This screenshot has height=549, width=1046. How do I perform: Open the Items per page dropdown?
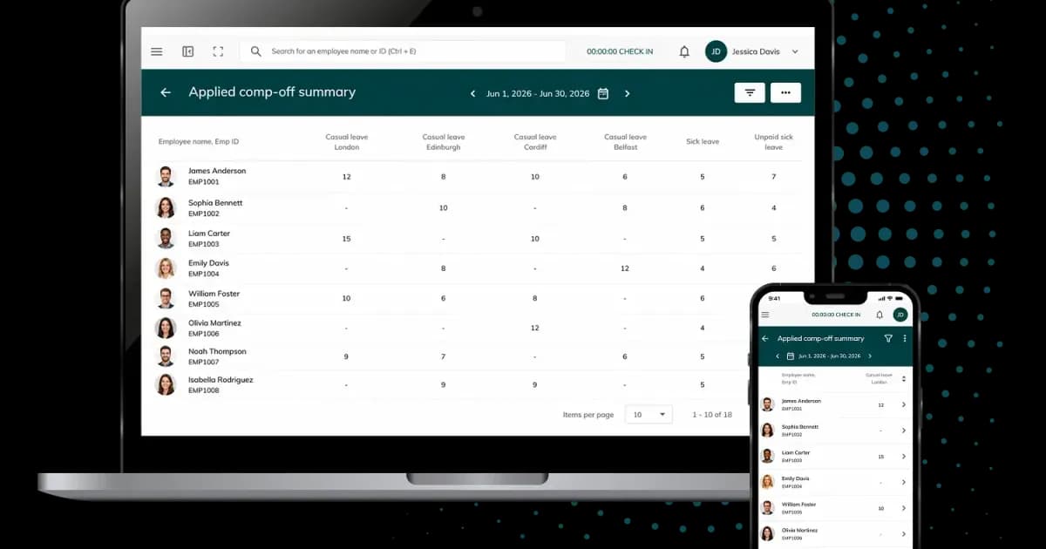[x=649, y=415]
